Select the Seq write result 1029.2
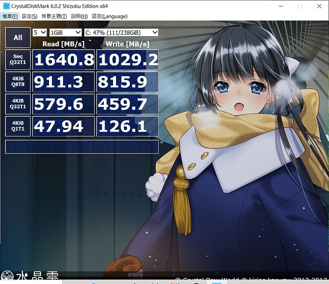The image size is (329, 284). point(127,59)
